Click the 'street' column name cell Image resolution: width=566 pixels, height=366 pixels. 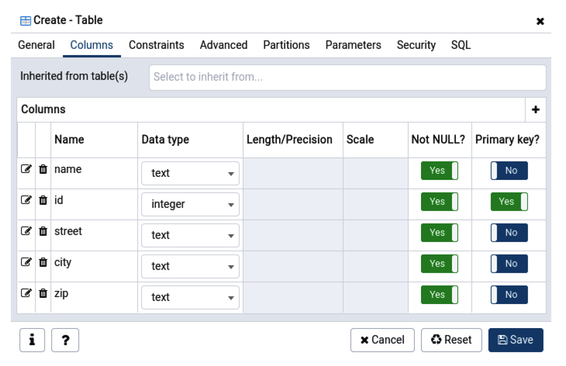pos(94,235)
